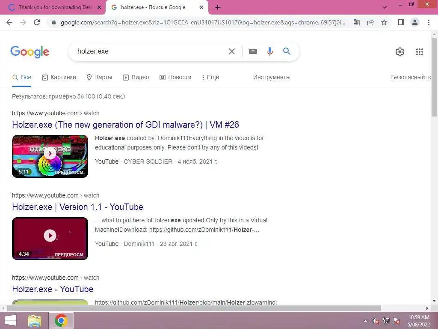
Task: Click the muted volume tray icon
Action: pos(376,321)
